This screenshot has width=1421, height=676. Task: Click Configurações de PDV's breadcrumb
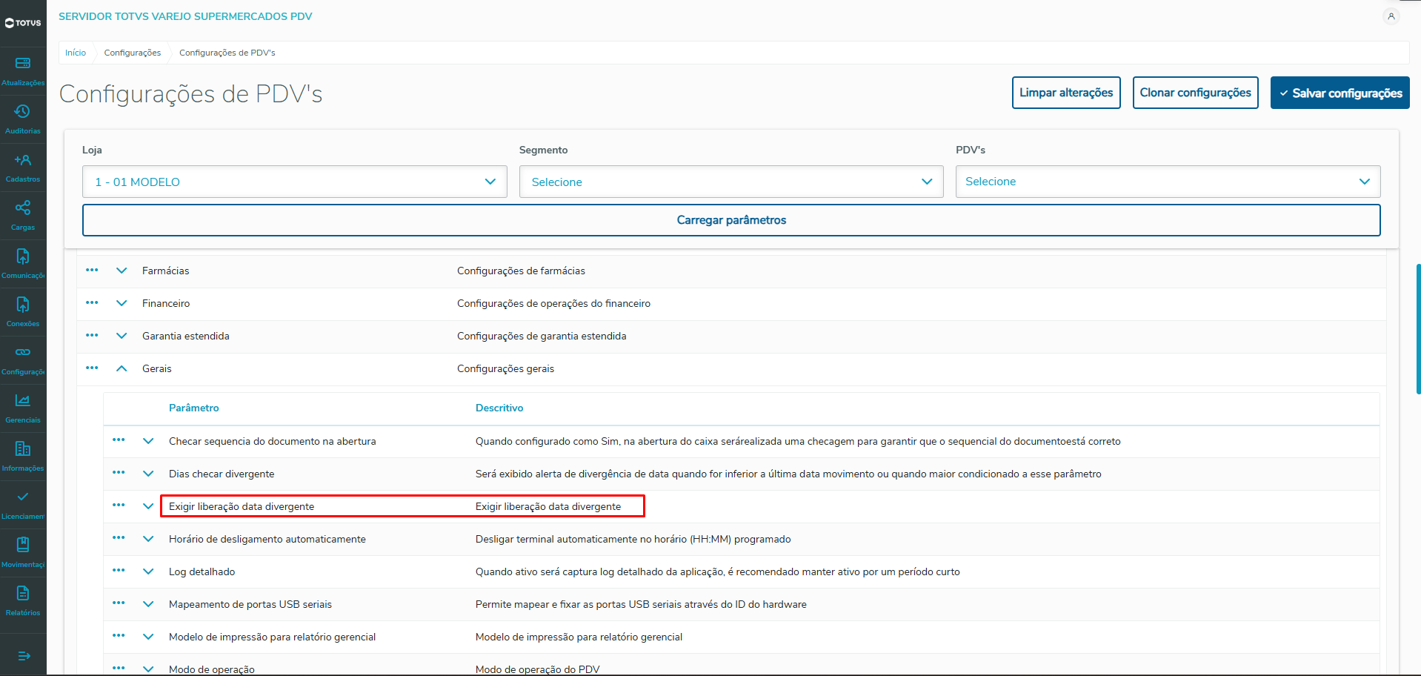click(x=227, y=53)
